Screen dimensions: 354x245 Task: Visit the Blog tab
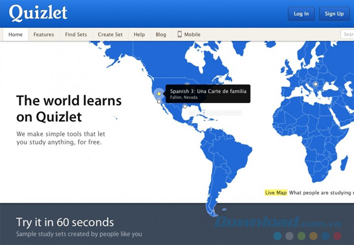coord(161,34)
